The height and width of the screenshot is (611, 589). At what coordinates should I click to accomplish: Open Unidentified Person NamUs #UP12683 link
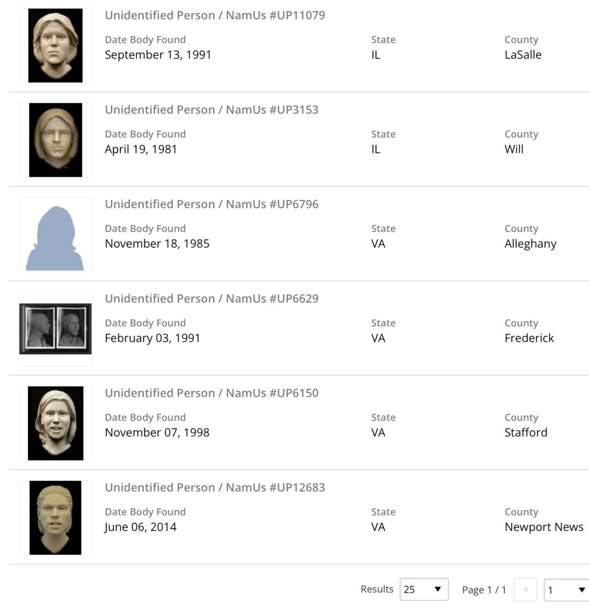(x=215, y=487)
